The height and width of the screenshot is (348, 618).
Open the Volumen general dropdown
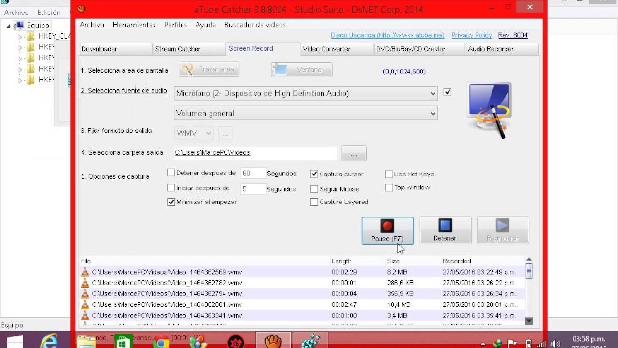(x=306, y=113)
